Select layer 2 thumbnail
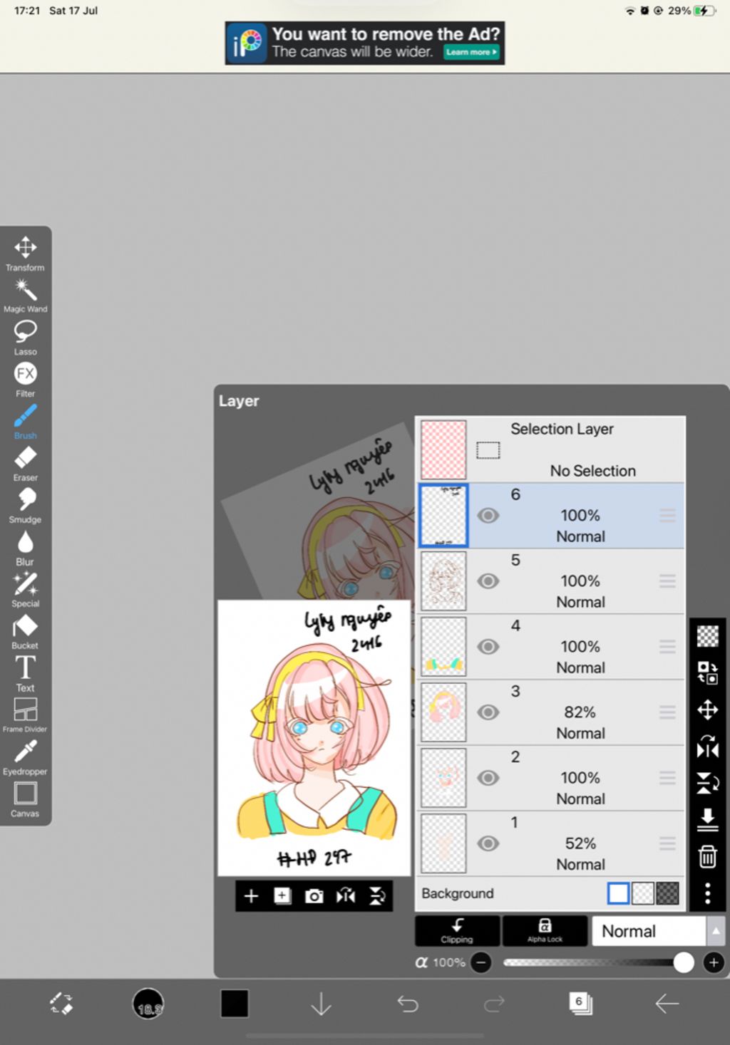The height and width of the screenshot is (1045, 730). (443, 777)
